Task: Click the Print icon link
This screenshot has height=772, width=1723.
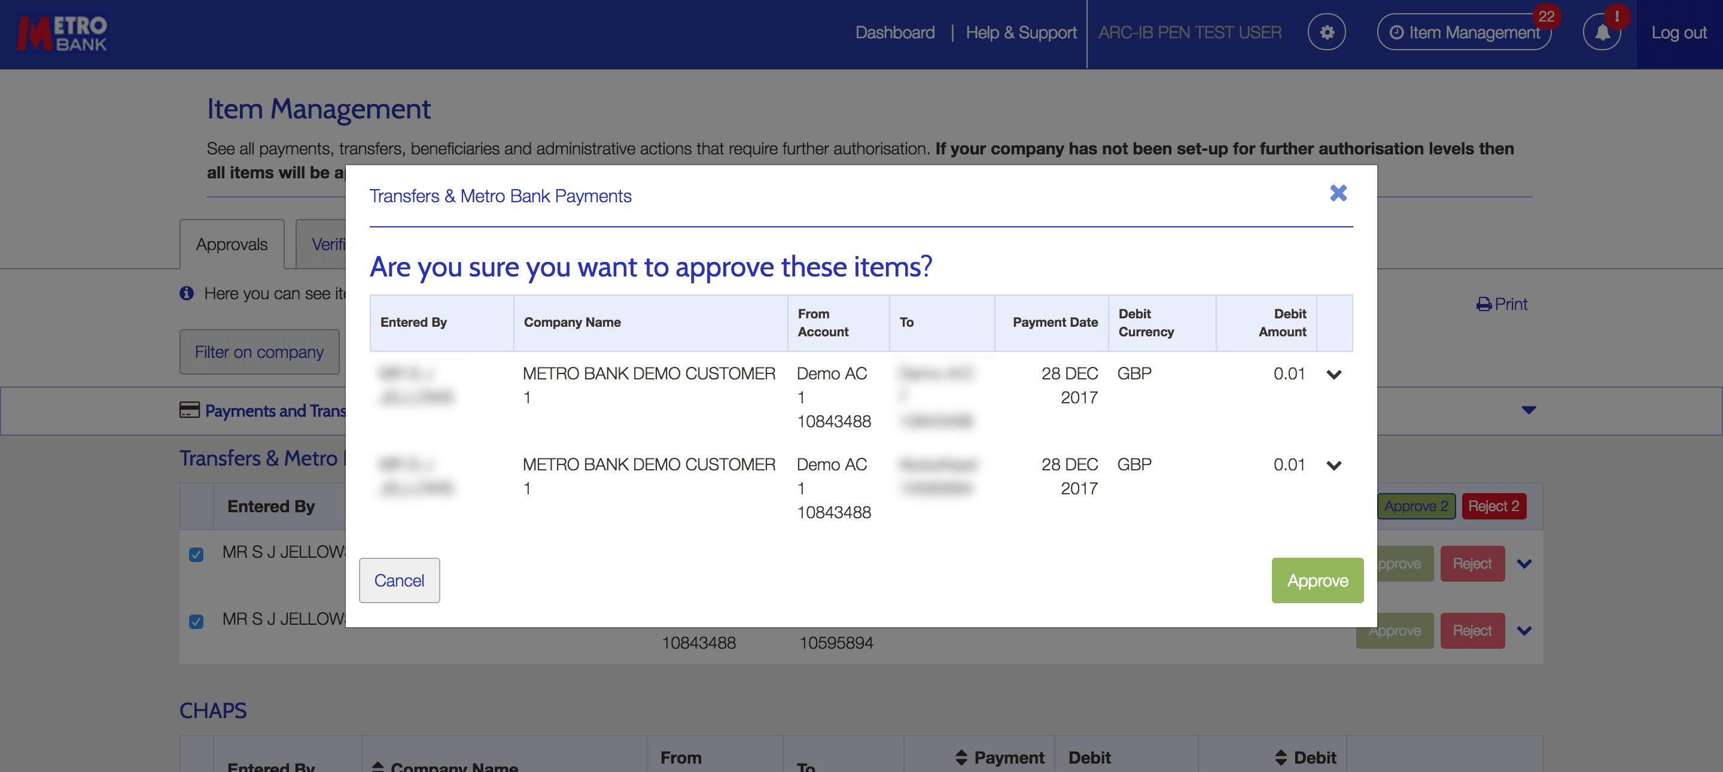Action: pyautogui.click(x=1502, y=305)
